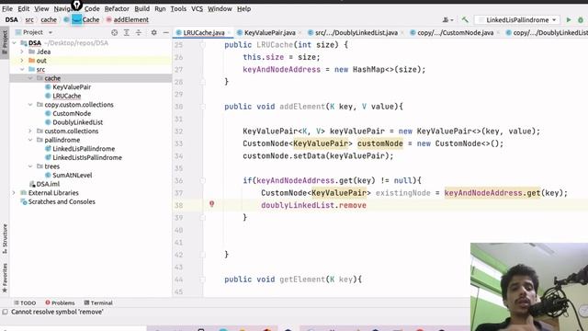Click the cache breadcrumb
Screen dimensions: 588x331
tap(49, 20)
